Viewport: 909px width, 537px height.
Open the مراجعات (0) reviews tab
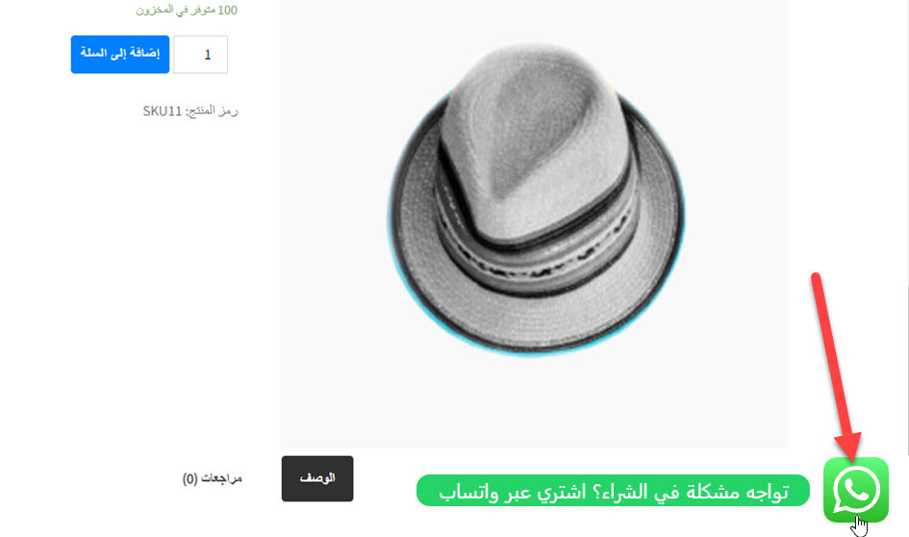(x=213, y=478)
